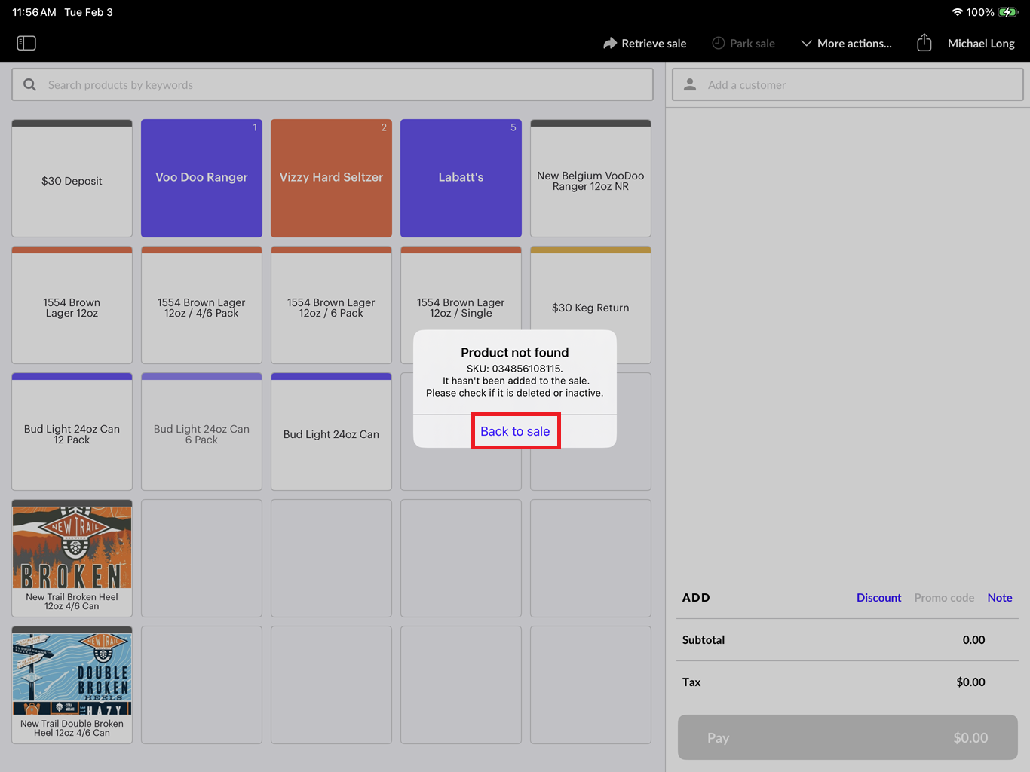Open the Michael Long user menu

tap(981, 44)
